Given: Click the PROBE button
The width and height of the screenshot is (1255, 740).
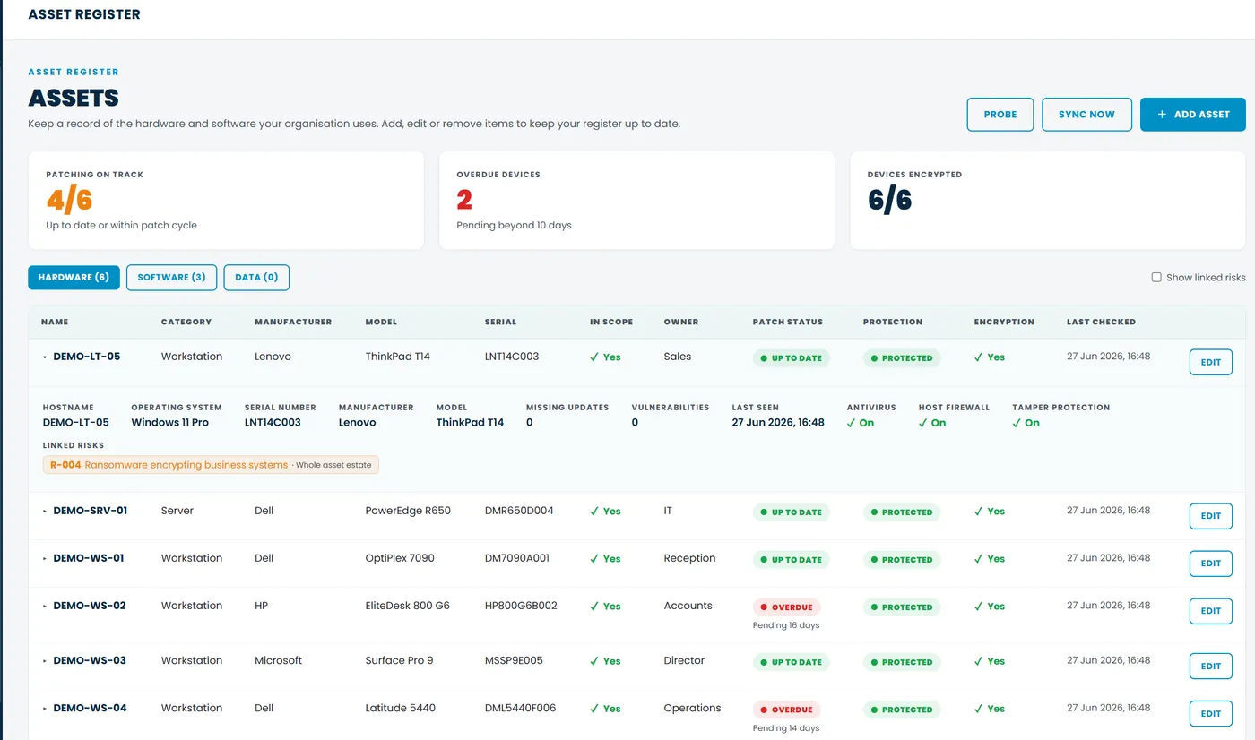Looking at the screenshot, I should click(x=1000, y=115).
